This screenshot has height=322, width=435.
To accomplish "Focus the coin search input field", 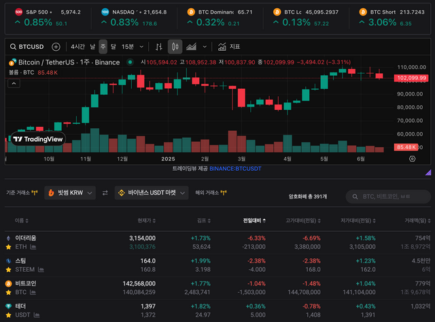I will tap(388, 197).
